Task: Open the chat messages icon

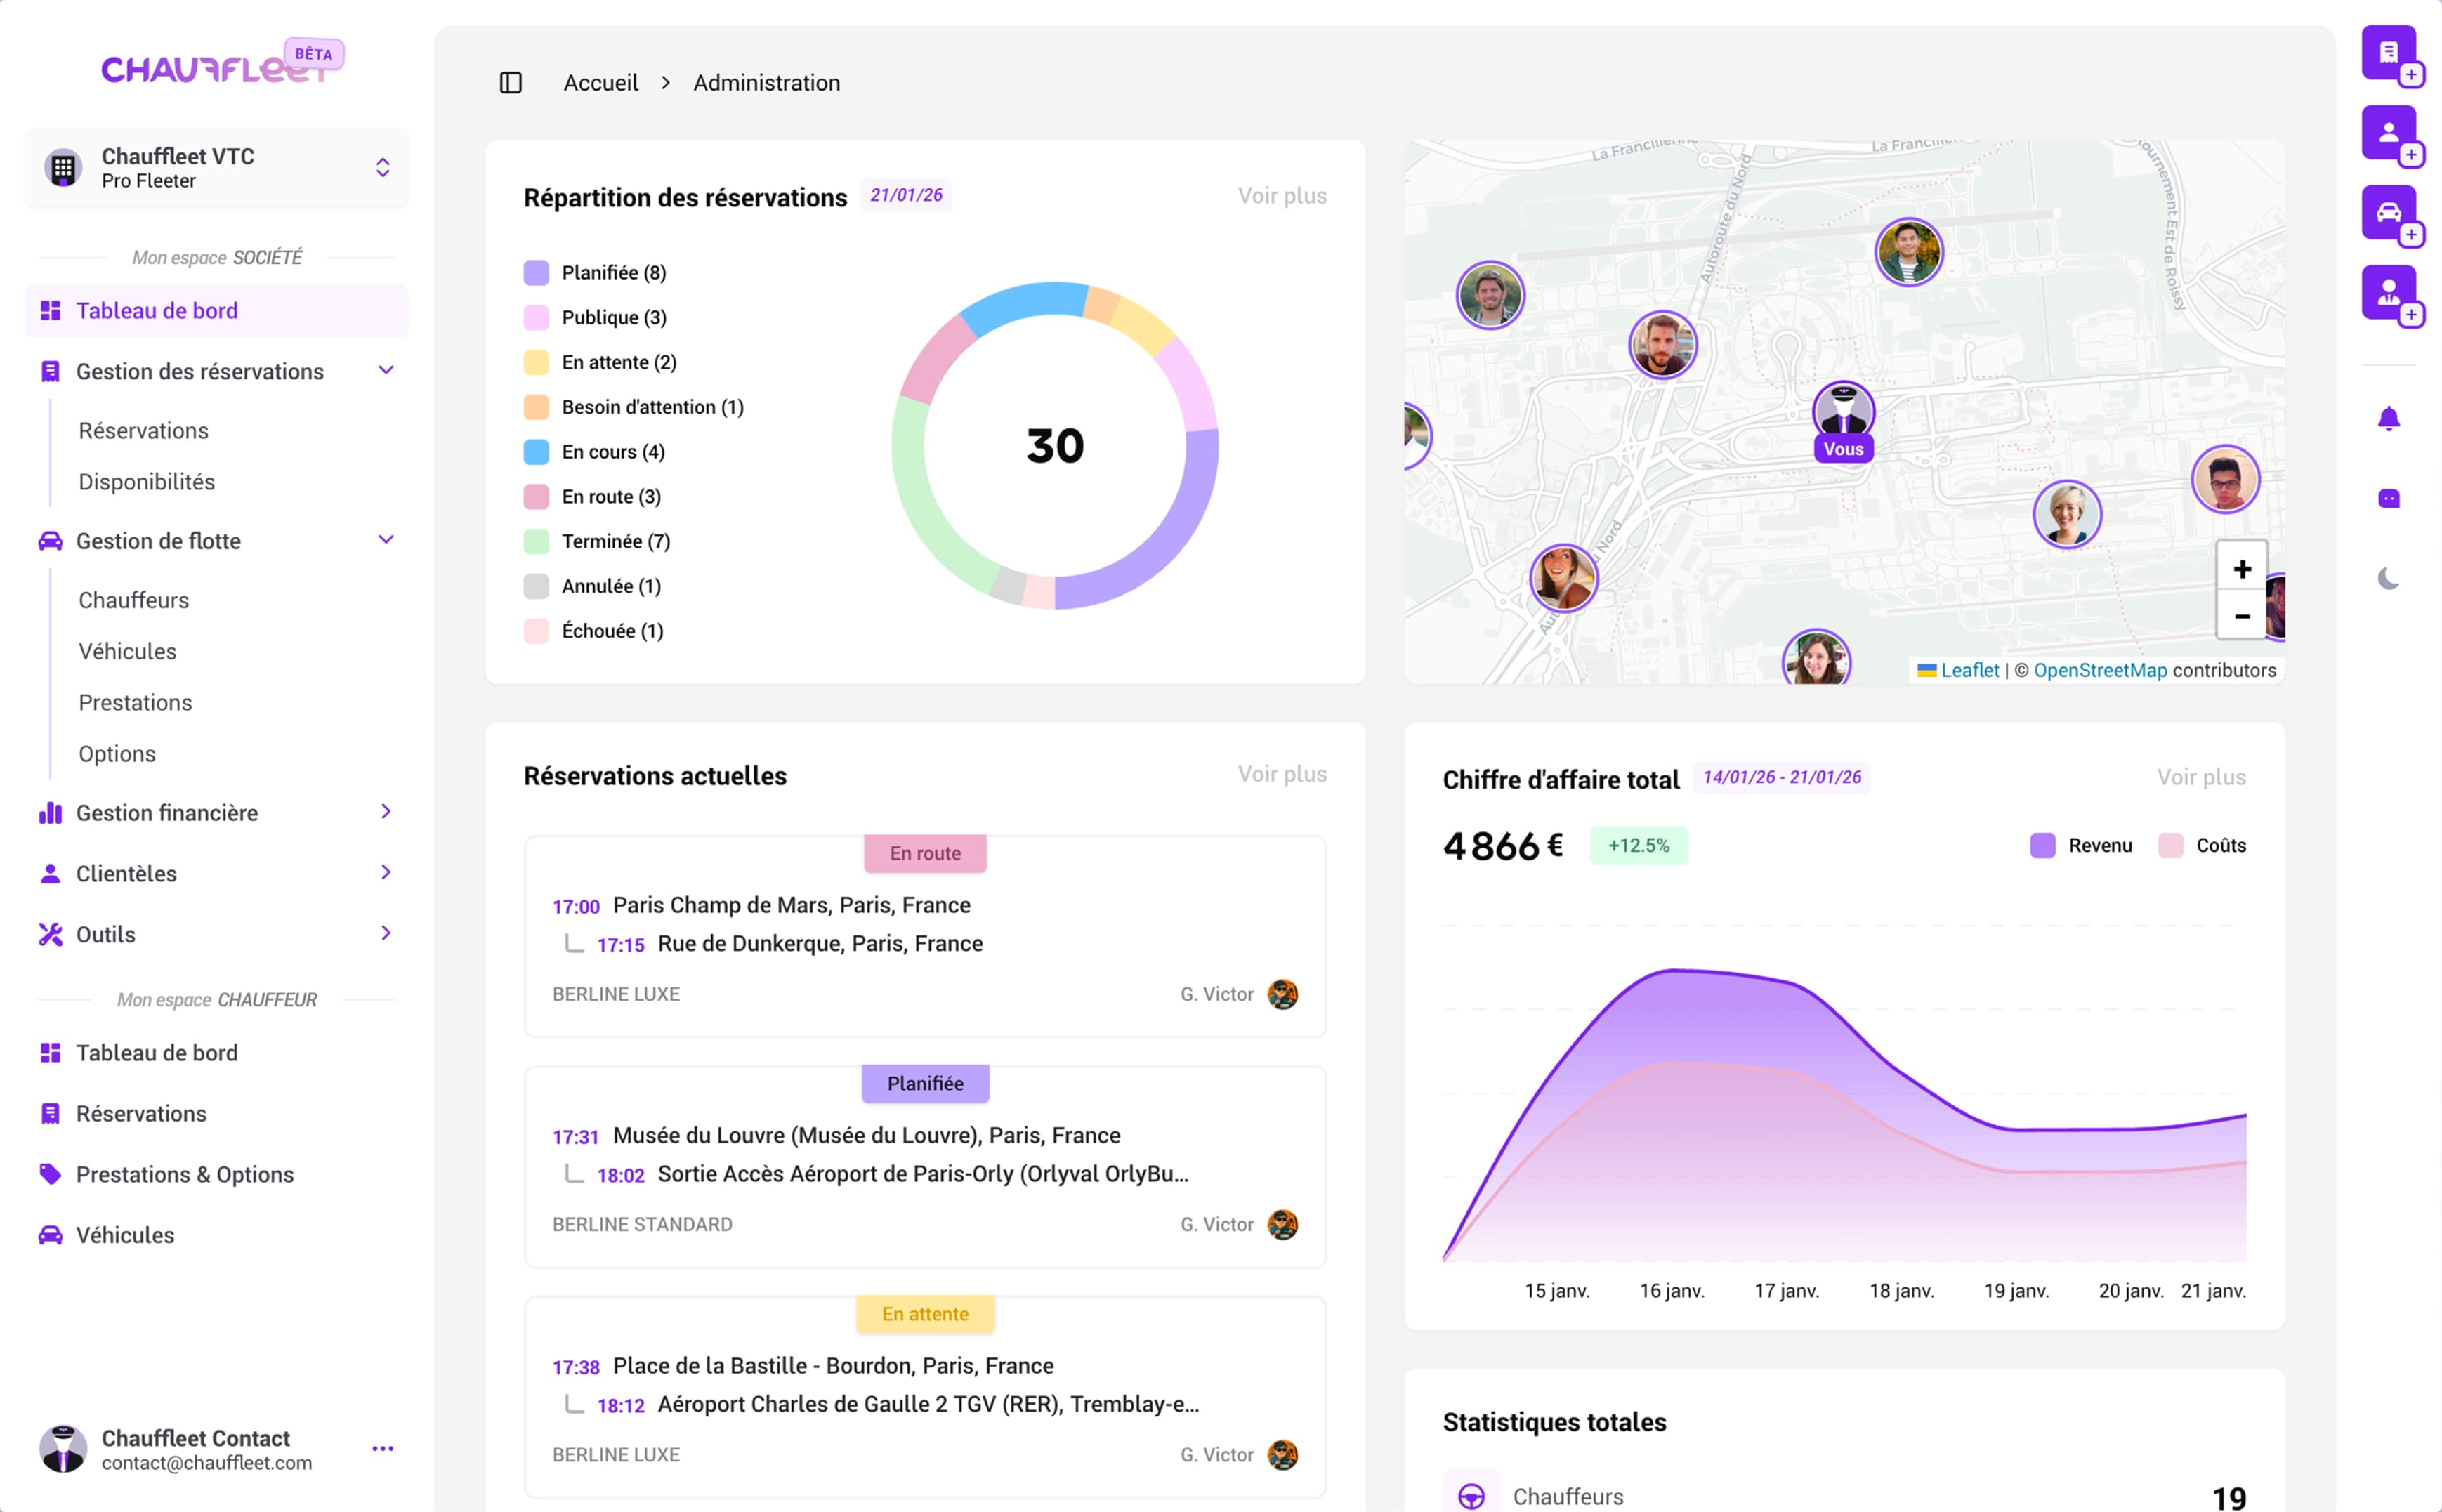Action: pos(2390,498)
